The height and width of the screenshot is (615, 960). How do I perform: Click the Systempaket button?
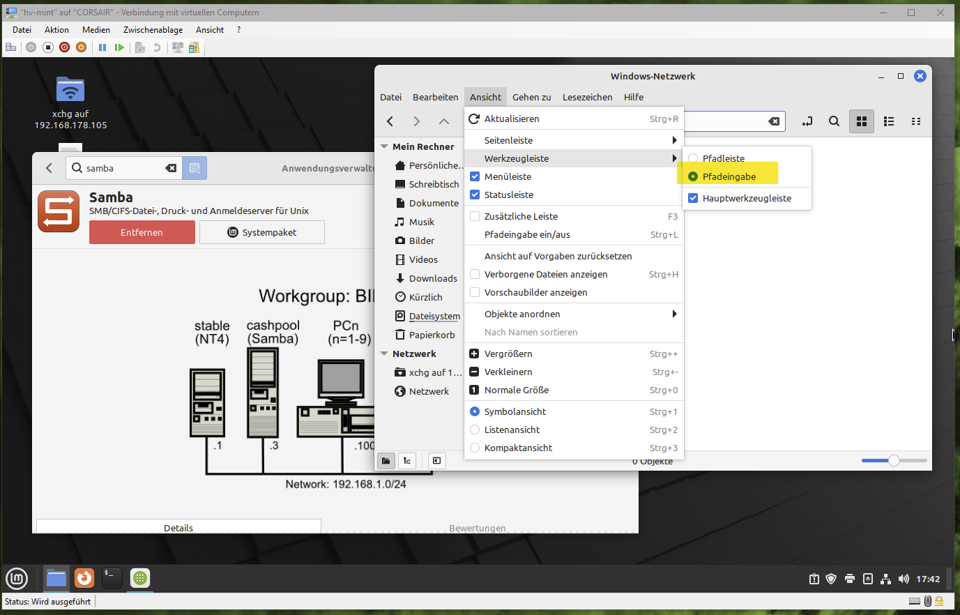coord(262,232)
